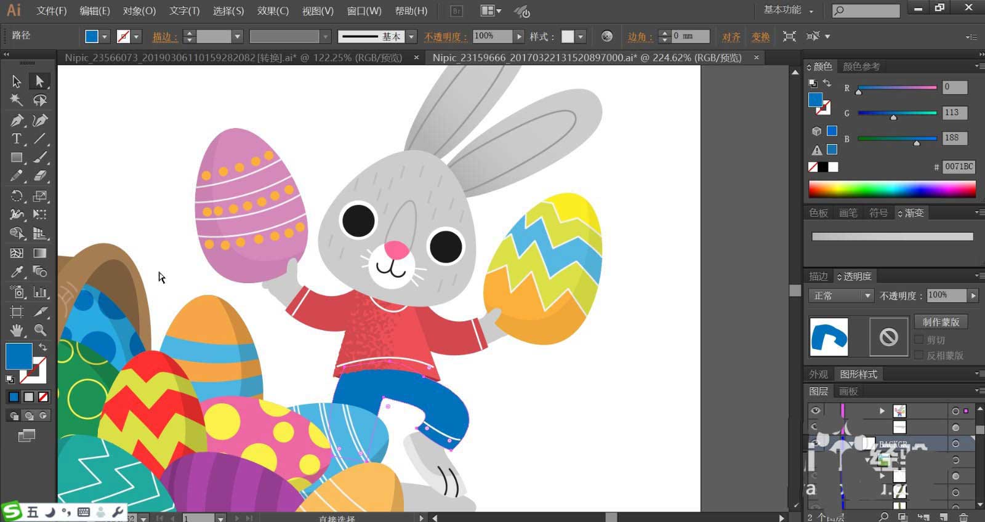Select the Type tool

[x=17, y=139]
